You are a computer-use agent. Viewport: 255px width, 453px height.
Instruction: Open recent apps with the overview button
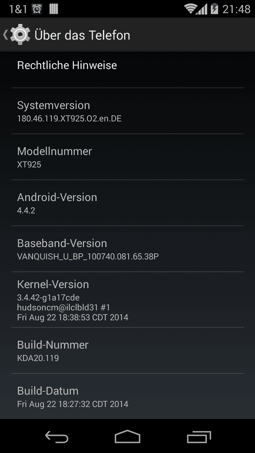(199, 436)
